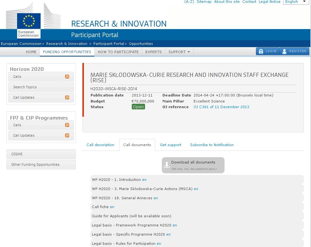Viewport: 311px width, 247px height.
Task: Open Subscribe to Notification tab
Action: [x=212, y=145]
